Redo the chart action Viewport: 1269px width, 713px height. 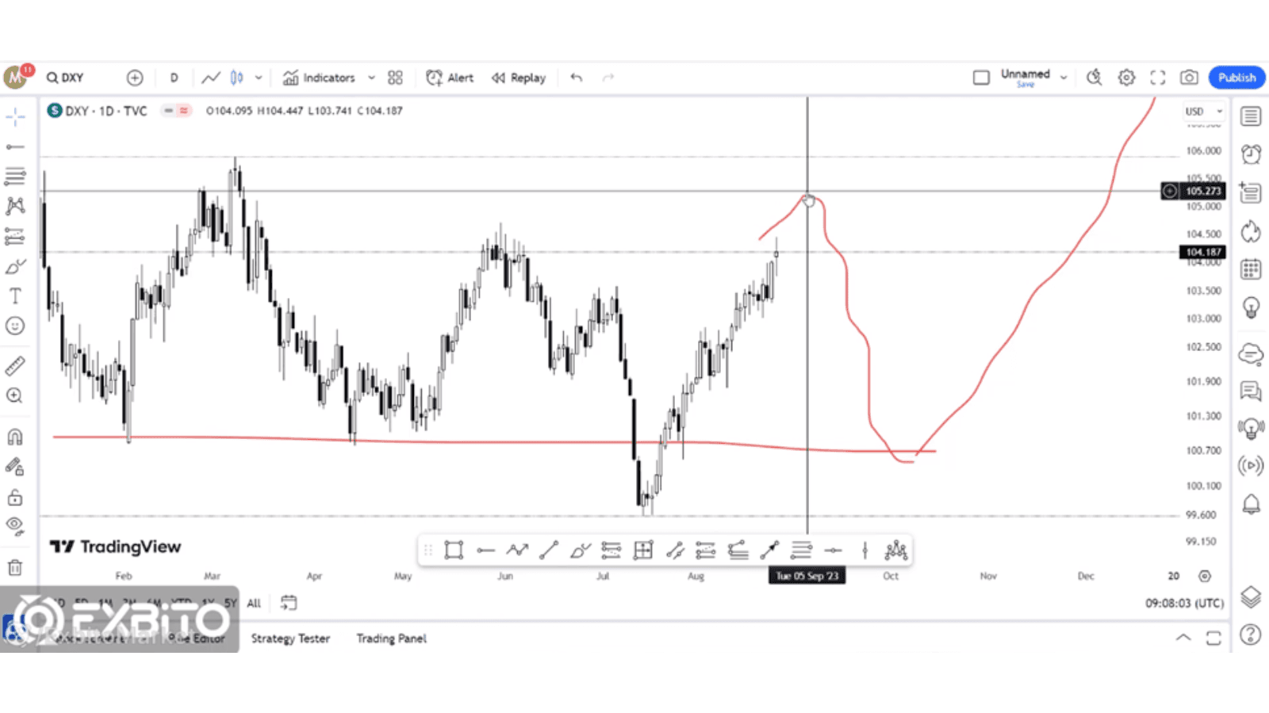(608, 78)
